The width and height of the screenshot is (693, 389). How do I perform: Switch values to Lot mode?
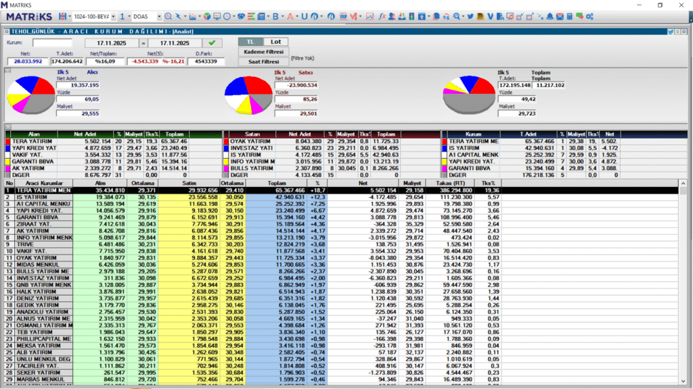click(x=276, y=41)
